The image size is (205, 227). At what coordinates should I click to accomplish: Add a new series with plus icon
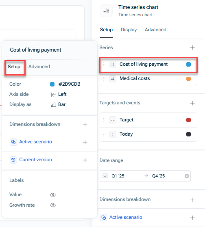192,48
